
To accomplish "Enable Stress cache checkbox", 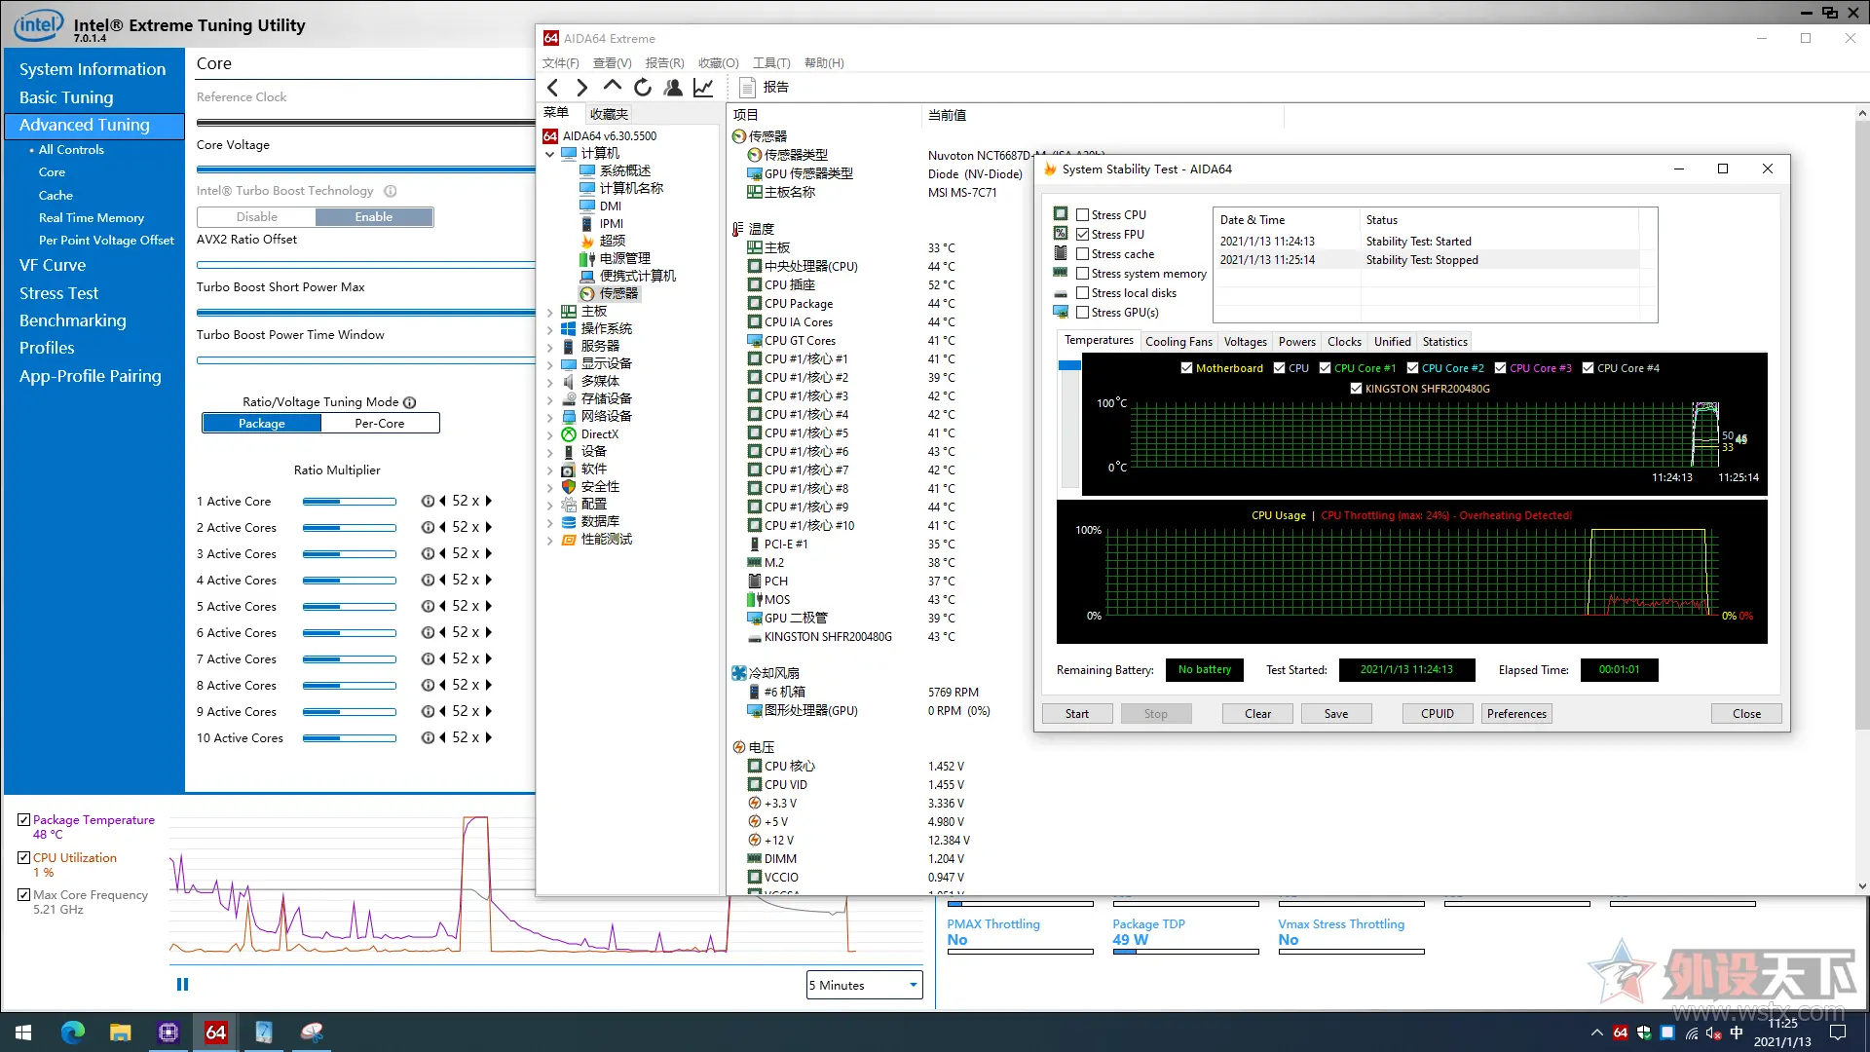I will click(1082, 254).
